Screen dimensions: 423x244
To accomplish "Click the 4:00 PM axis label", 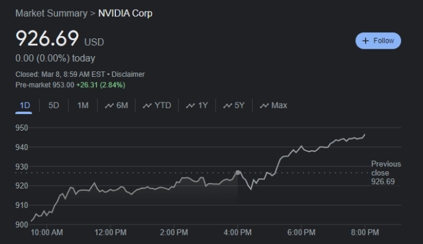I will [237, 232].
